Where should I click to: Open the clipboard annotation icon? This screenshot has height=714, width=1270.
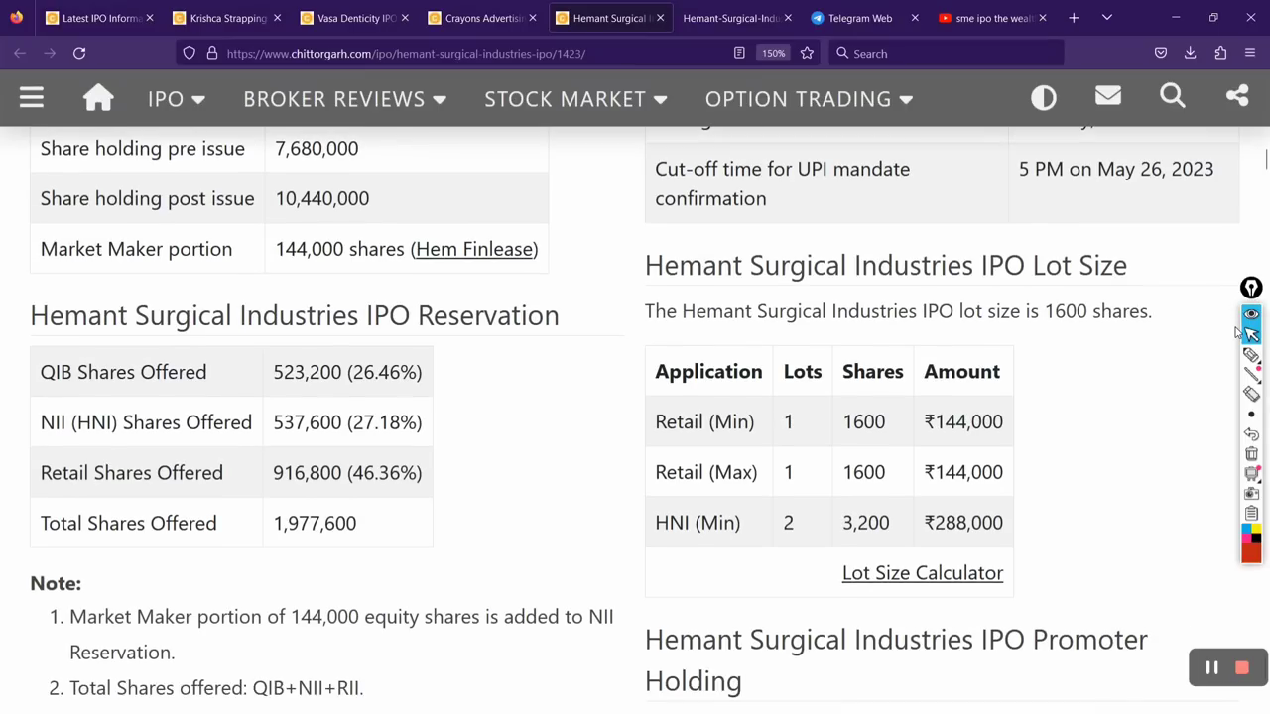click(1251, 514)
